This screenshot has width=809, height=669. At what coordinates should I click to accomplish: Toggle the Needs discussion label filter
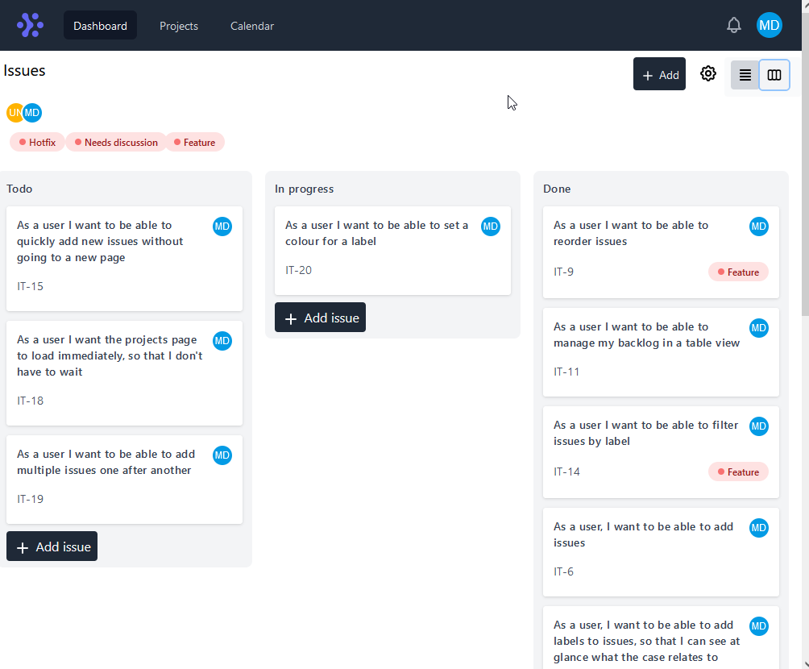[116, 143]
